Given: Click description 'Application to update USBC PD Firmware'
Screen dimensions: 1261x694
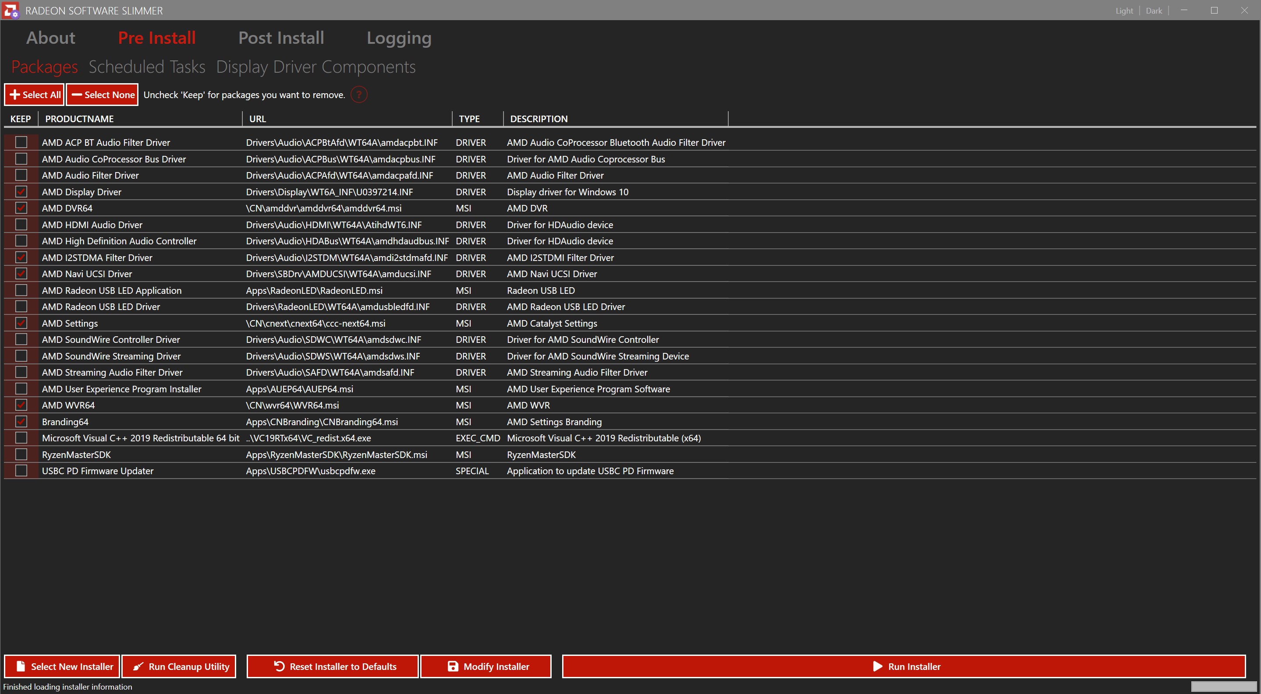Looking at the screenshot, I should [590, 471].
